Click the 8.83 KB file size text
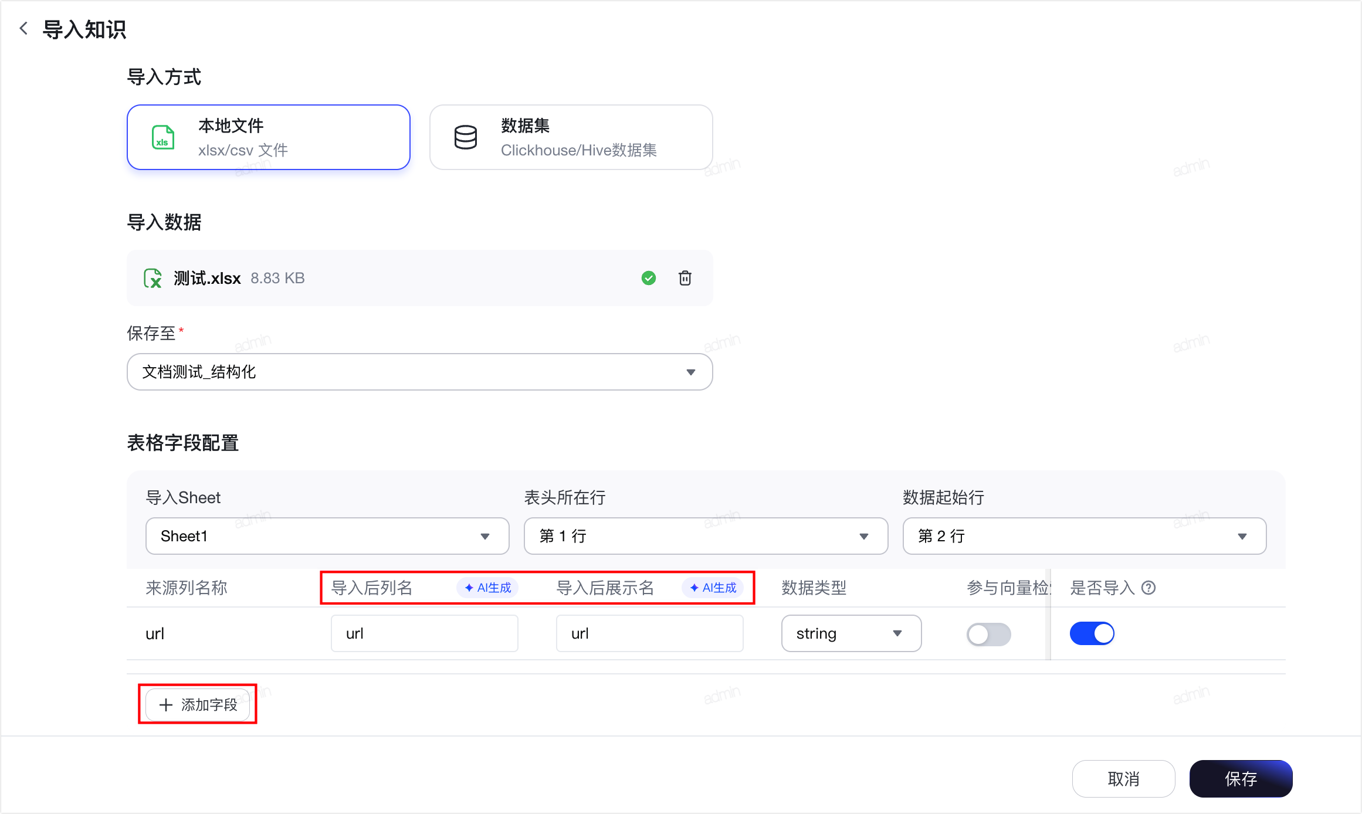 [x=277, y=278]
